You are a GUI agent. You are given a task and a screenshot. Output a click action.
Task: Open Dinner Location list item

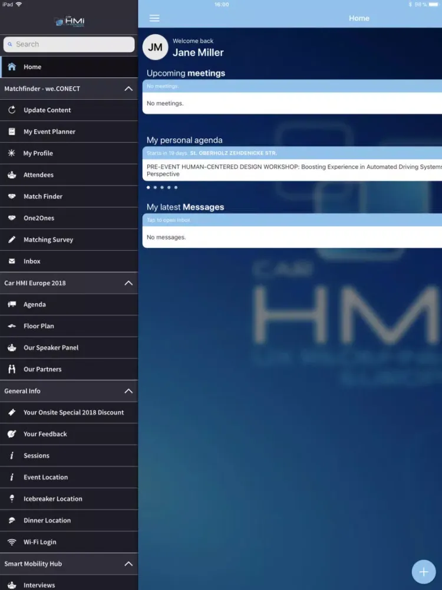pyautogui.click(x=69, y=520)
